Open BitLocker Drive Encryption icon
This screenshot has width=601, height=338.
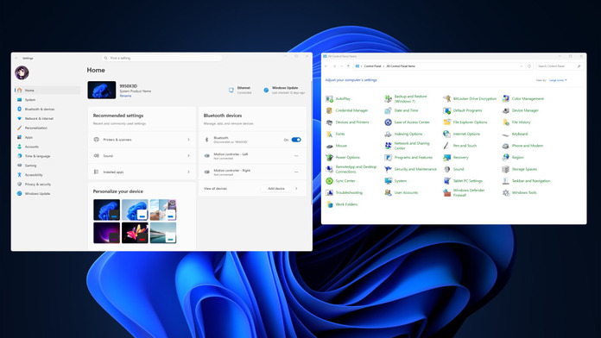point(447,99)
